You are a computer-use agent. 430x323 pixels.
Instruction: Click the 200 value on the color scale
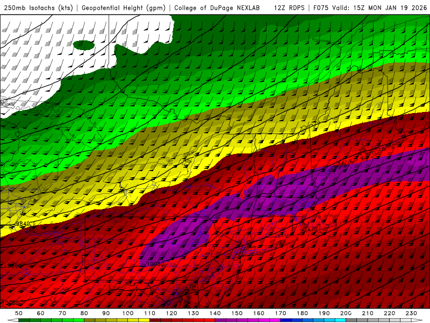[x=346, y=313]
